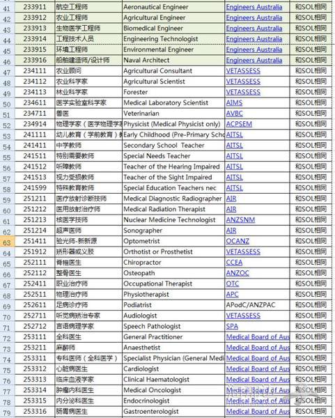Select Special Education Teachers nec cell
This screenshot has width=335, height=418.
173,188
